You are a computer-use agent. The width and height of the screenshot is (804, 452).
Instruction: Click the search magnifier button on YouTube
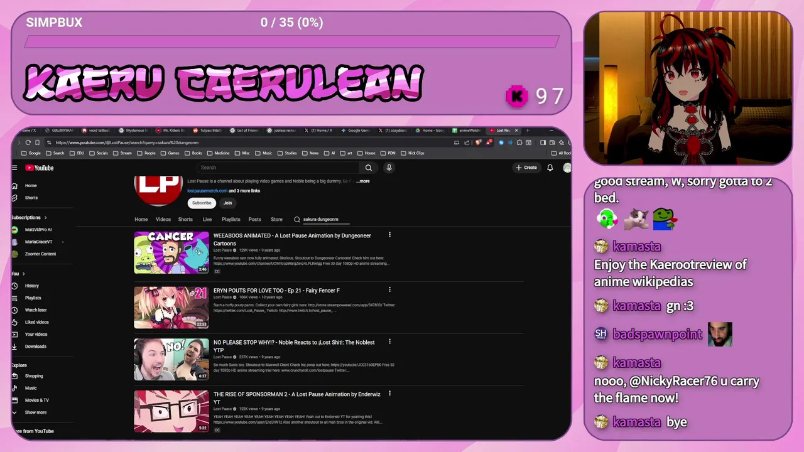369,168
